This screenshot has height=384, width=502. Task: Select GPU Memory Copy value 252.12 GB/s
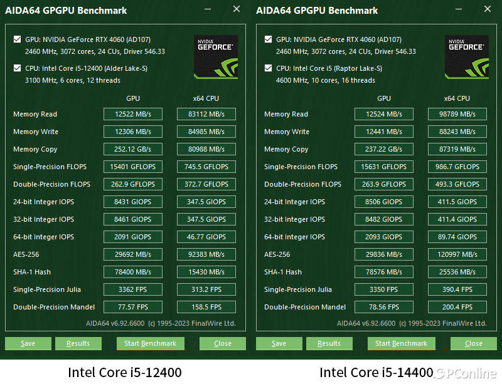click(133, 149)
